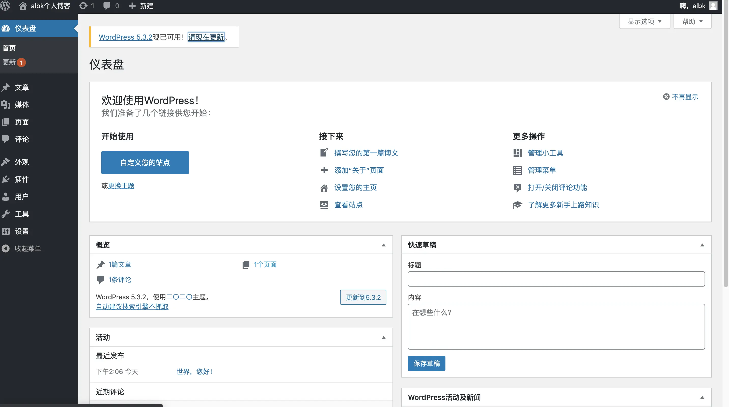Open the 插件 plugins menu

pos(21,179)
